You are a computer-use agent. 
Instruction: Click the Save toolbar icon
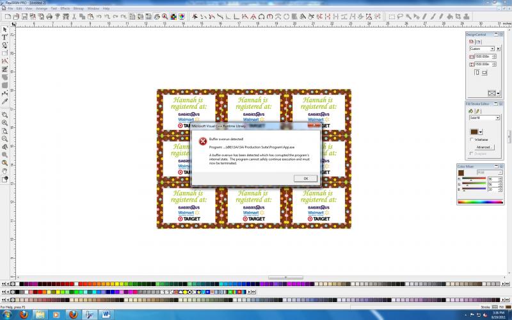coord(24,17)
